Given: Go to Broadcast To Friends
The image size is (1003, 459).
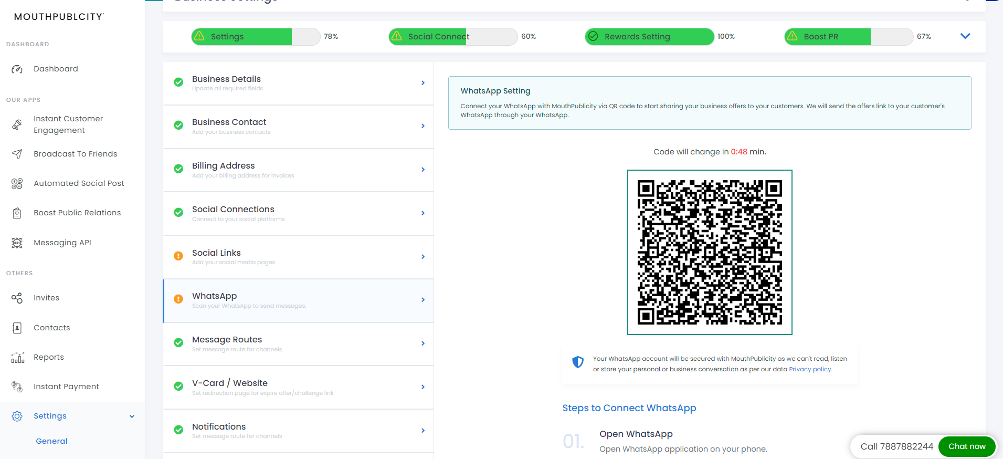Looking at the screenshot, I should (76, 154).
